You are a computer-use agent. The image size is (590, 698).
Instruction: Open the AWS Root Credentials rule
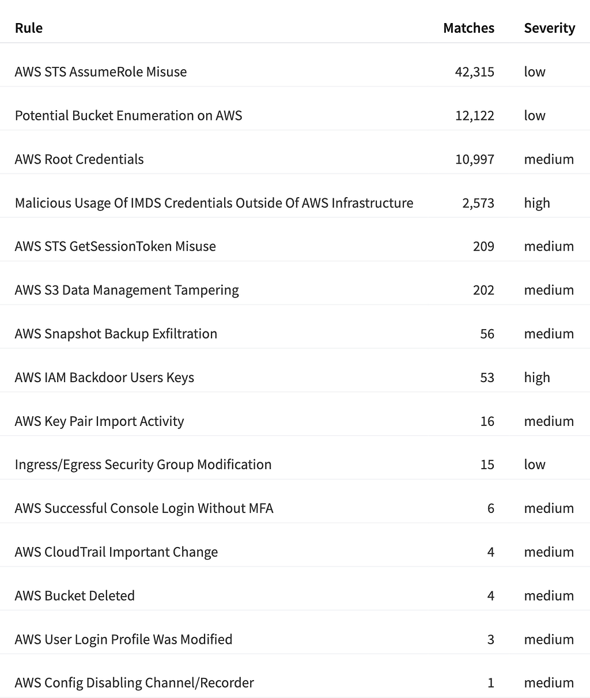80,159
